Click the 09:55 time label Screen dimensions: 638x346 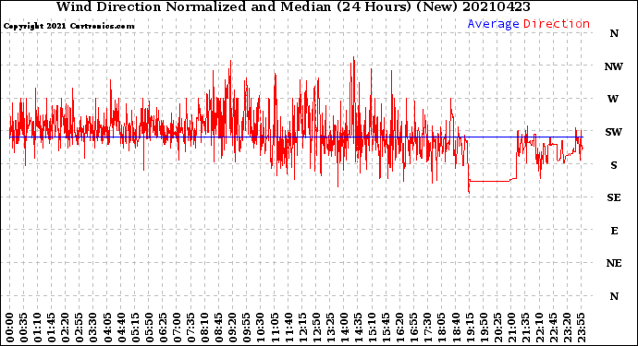click(247, 328)
